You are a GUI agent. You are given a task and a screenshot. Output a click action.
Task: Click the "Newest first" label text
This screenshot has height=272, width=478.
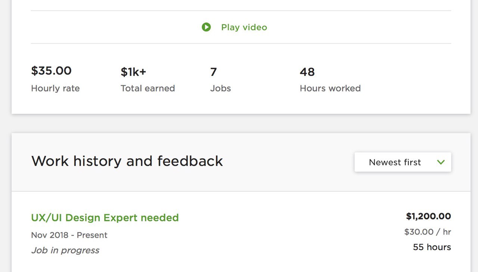point(395,162)
